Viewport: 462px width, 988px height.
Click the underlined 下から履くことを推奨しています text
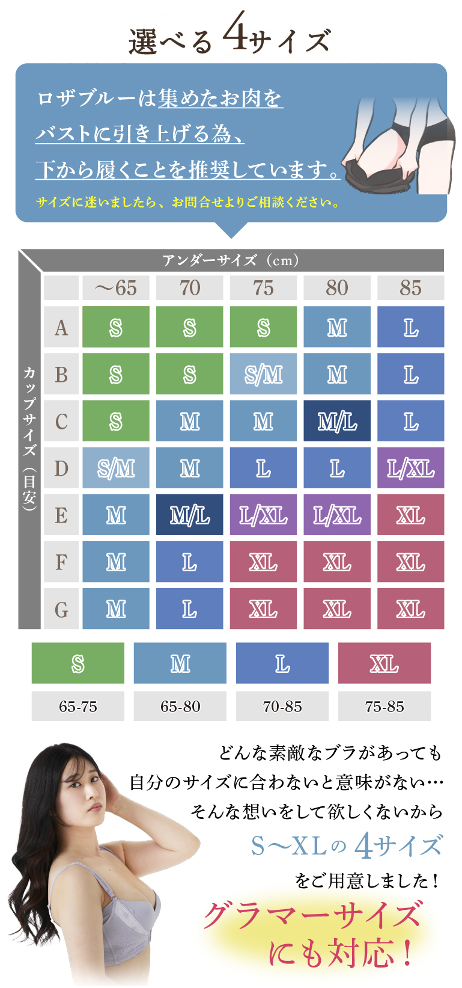(x=187, y=170)
